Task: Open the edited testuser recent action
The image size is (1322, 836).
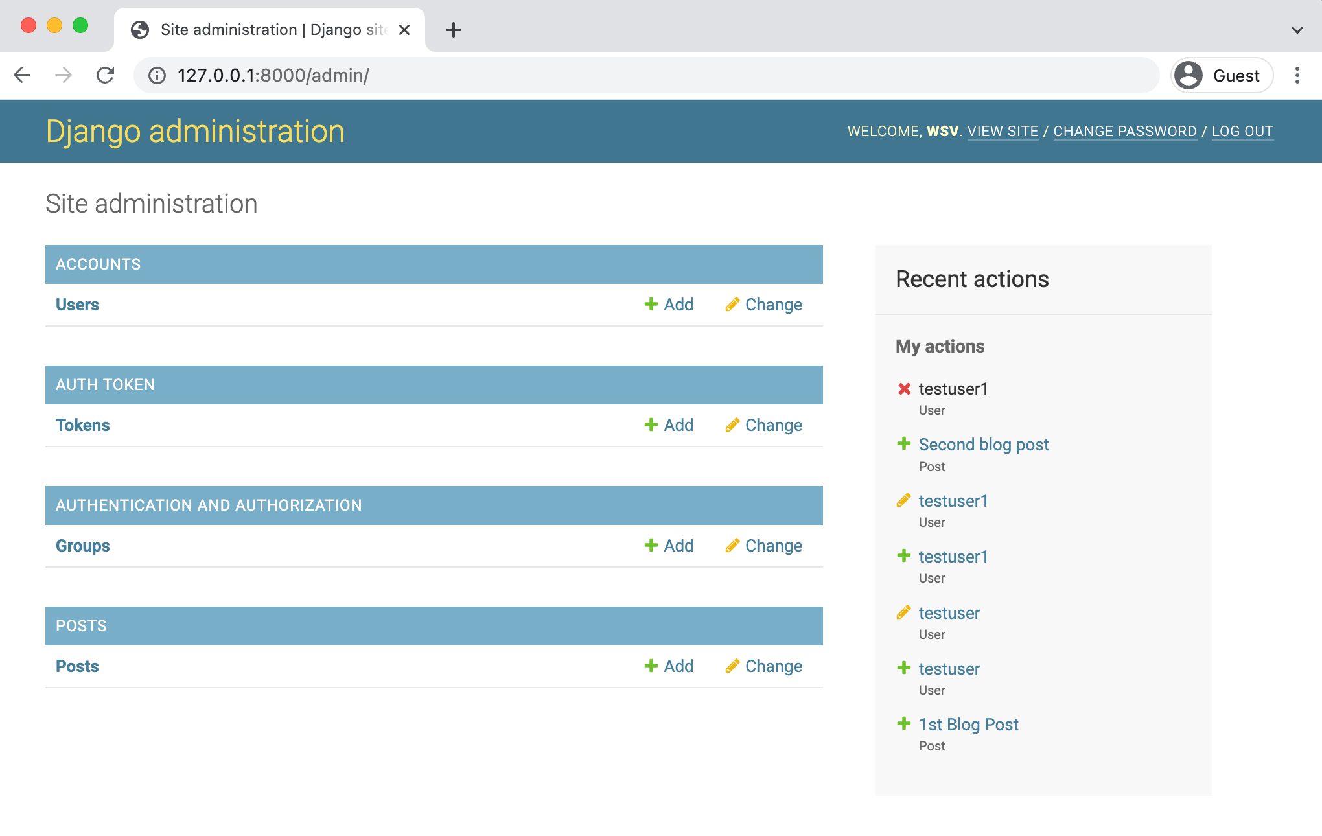Action: [x=949, y=613]
